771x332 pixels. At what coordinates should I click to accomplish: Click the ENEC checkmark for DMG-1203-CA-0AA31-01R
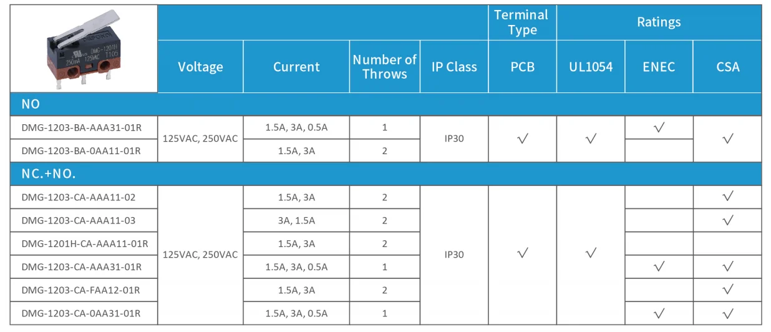[x=659, y=313]
